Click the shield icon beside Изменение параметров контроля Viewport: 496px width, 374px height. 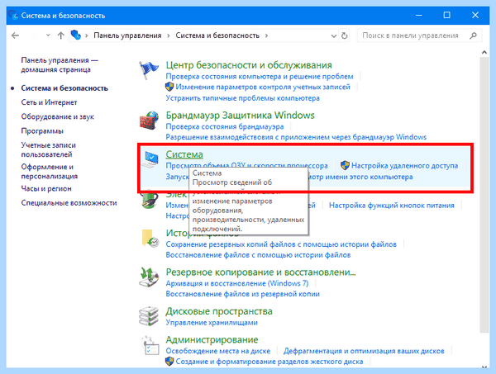[x=169, y=87]
